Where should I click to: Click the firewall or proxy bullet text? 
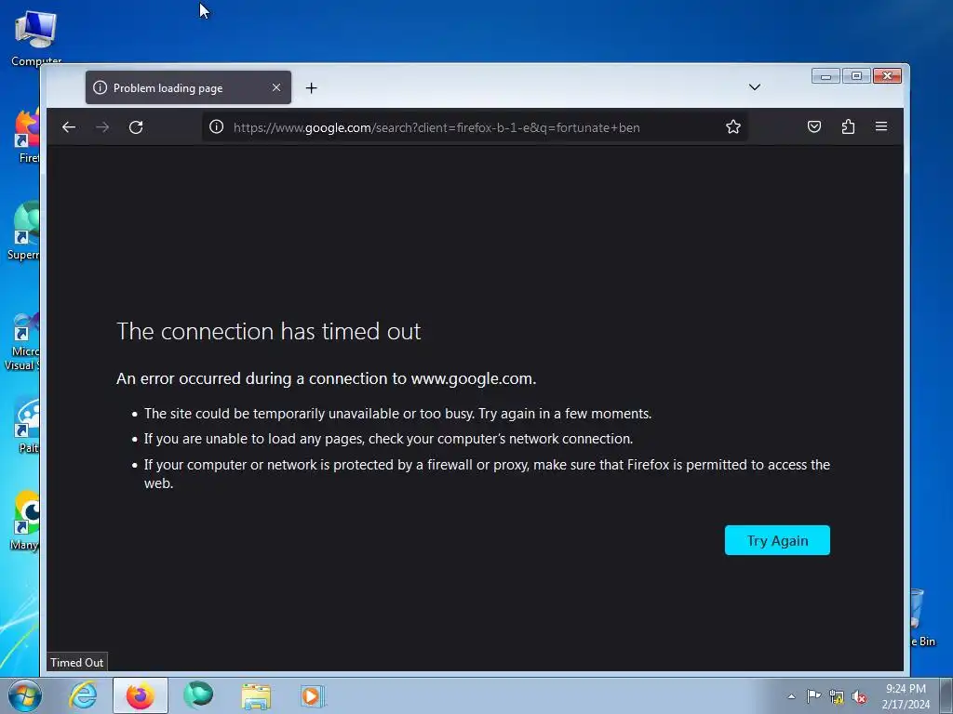[x=487, y=473]
